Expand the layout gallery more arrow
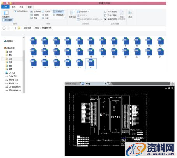177x158 pixels. 65,18
